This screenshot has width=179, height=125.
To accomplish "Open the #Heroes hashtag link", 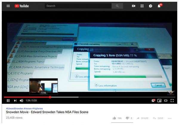I will click(x=27, y=108).
